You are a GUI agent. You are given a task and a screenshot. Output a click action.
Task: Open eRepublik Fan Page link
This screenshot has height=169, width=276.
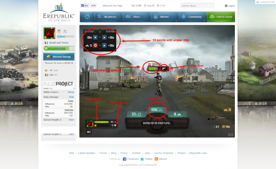(x=112, y=6)
